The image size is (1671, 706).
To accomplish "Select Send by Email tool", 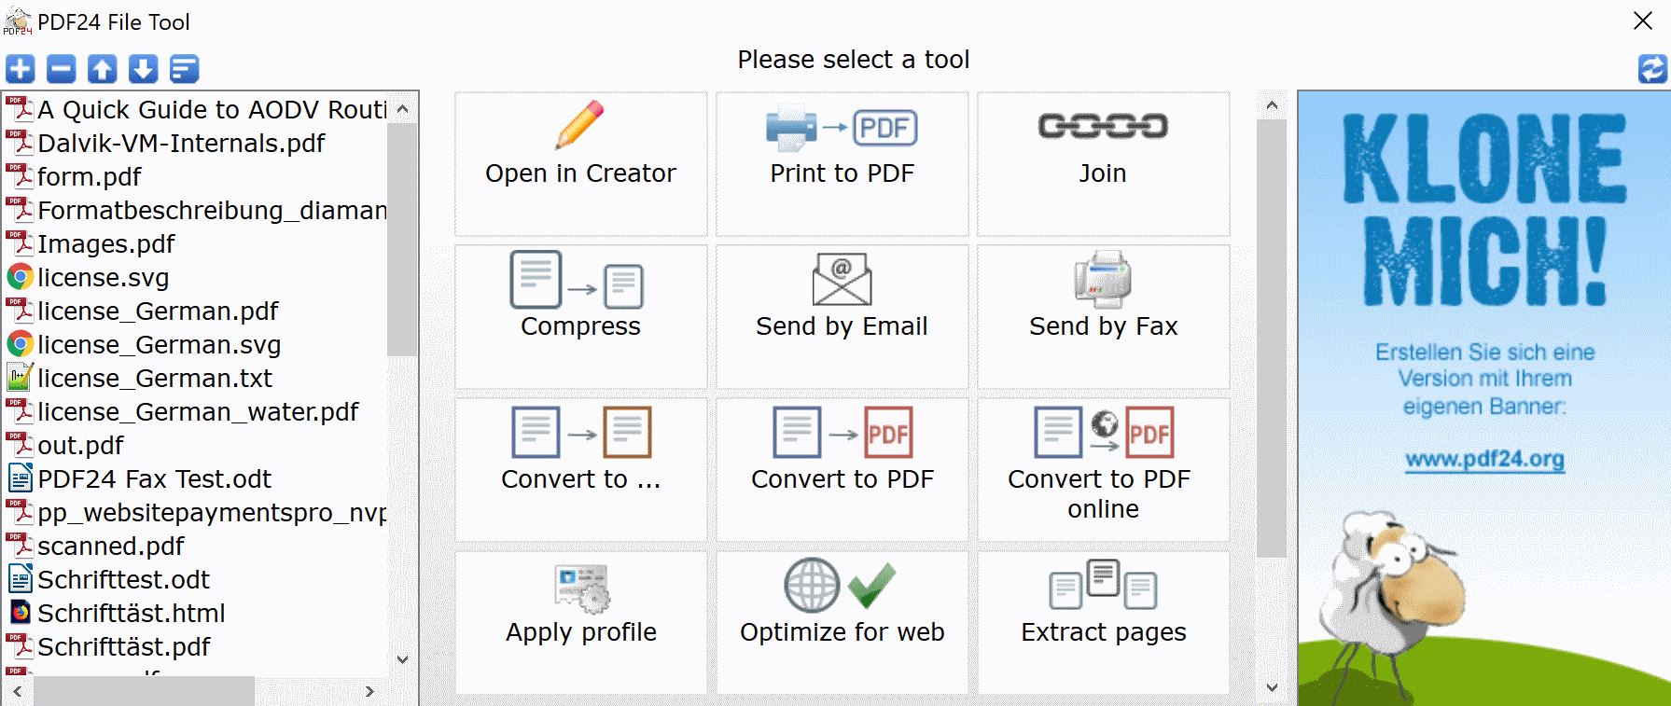I will 842,316.
